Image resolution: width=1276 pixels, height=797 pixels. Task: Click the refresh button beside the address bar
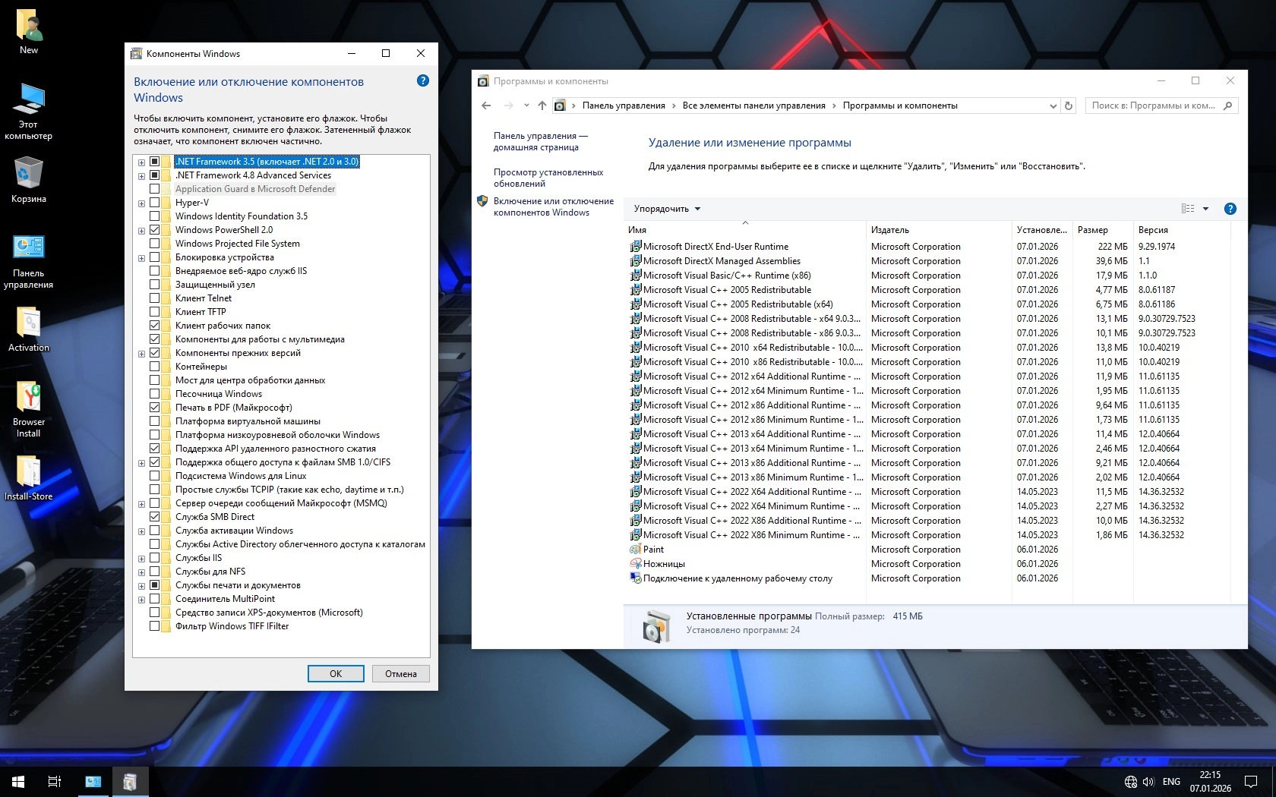click(1069, 106)
